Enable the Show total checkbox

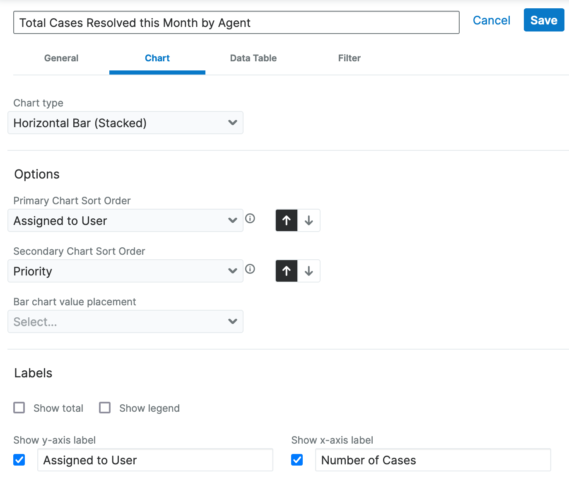19,408
